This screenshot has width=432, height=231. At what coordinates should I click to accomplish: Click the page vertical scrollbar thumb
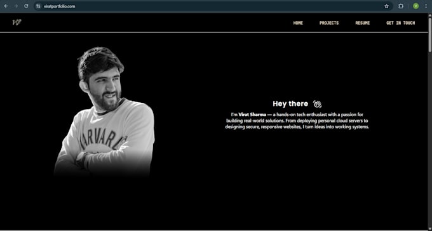point(430,34)
